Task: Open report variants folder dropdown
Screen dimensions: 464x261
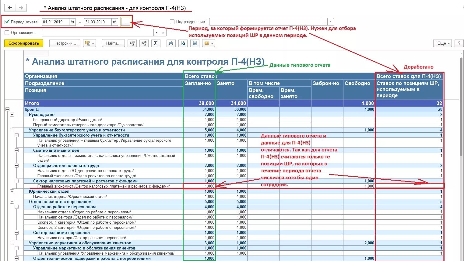Action: point(90,43)
